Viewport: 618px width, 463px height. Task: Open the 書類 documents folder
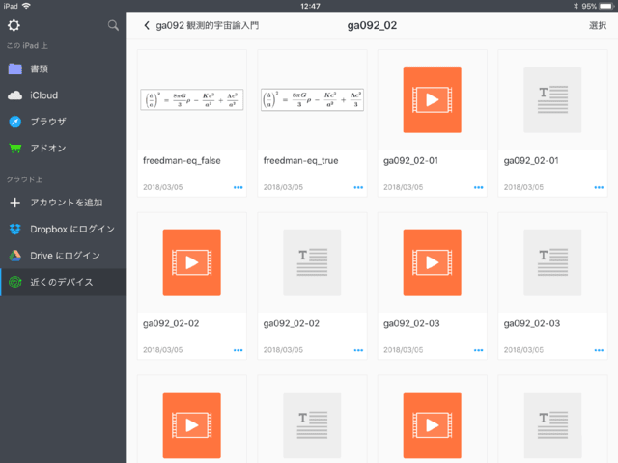coord(63,68)
